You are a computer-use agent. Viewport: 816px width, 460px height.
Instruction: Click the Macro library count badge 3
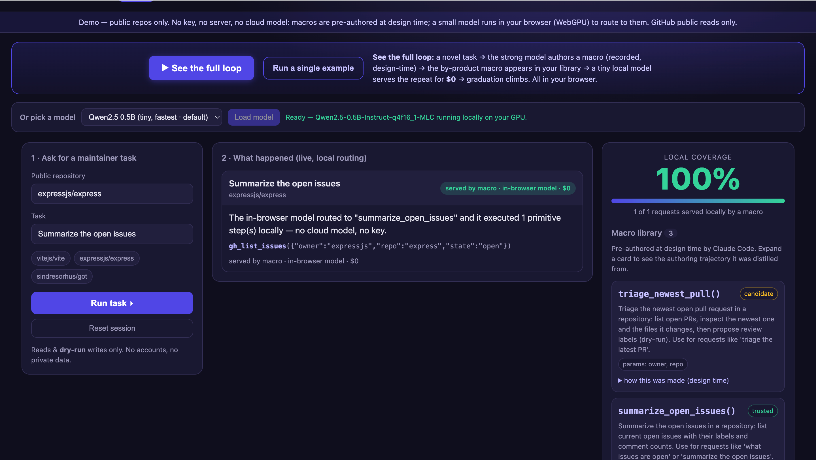671,233
